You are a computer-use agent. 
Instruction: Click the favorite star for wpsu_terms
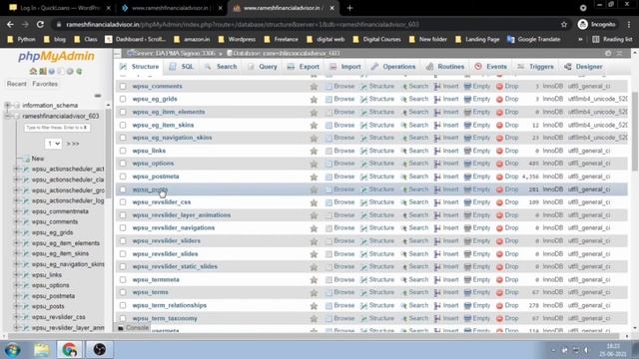(314, 292)
